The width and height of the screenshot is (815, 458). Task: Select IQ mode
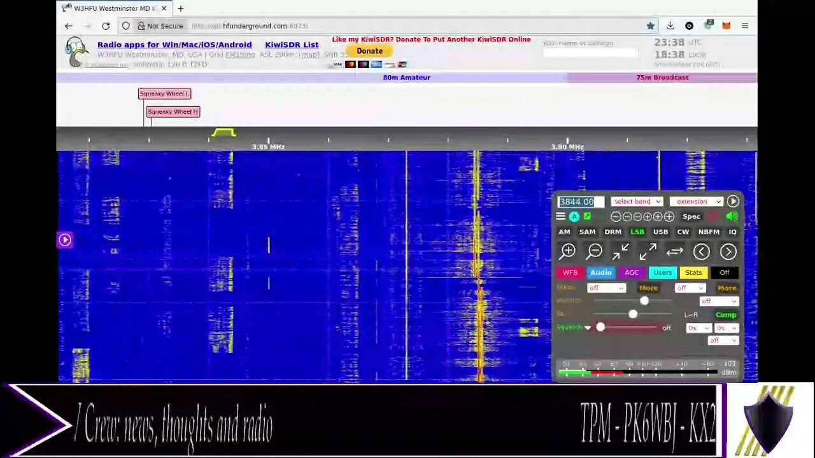(732, 232)
